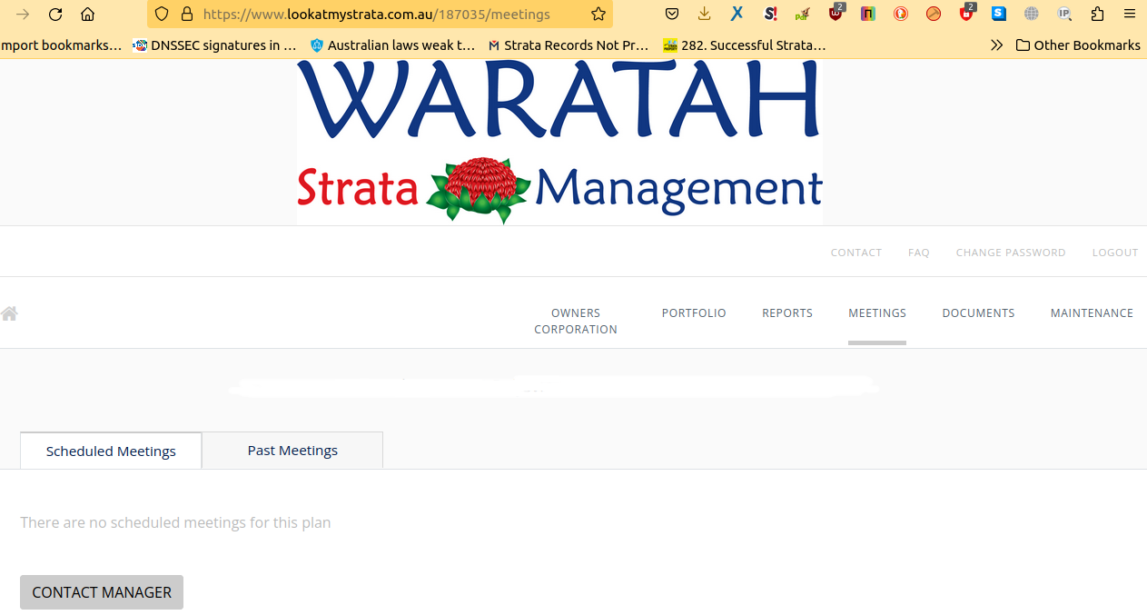Click the tracking protection shield icon
This screenshot has height=615, width=1147.
(162, 15)
